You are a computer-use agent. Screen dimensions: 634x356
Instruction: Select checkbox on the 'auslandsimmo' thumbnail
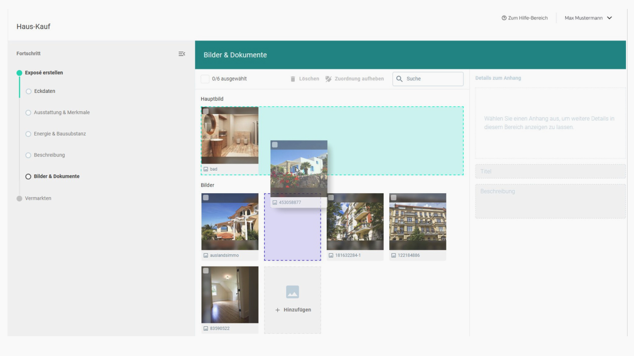point(206,198)
